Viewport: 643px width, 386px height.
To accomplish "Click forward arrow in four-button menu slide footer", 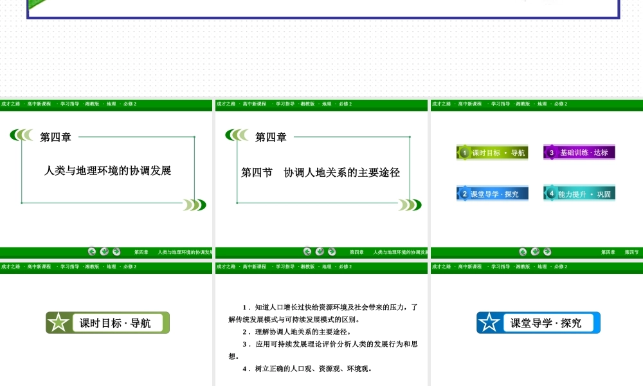I will (x=548, y=252).
